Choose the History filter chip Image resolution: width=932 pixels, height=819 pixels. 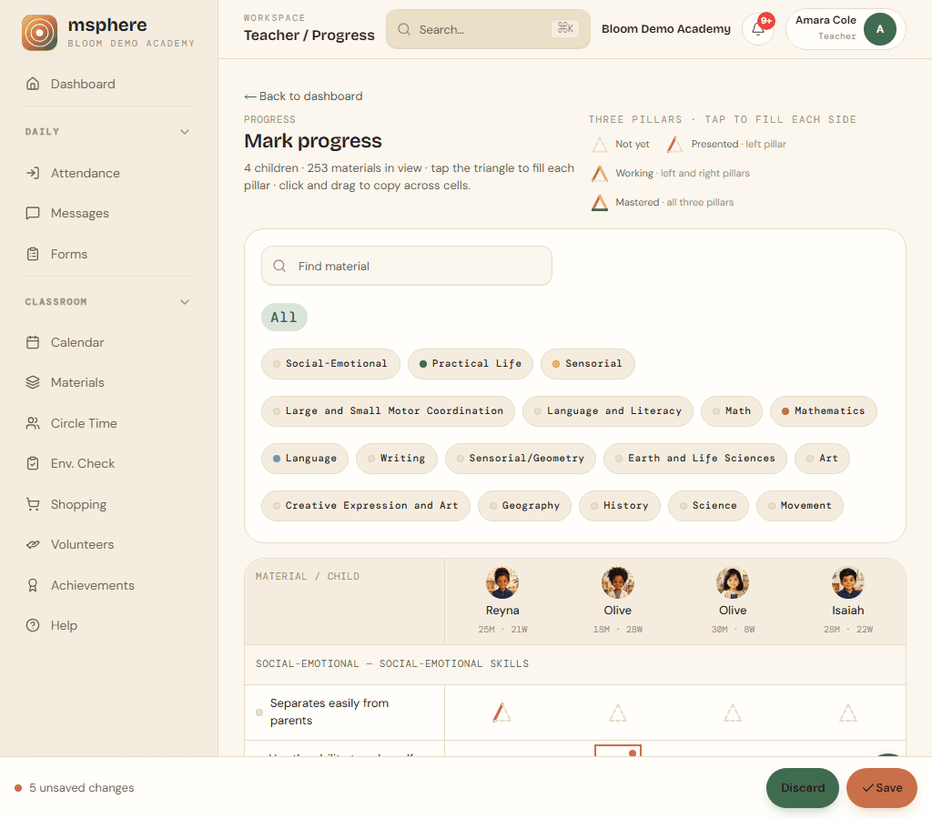pos(619,506)
